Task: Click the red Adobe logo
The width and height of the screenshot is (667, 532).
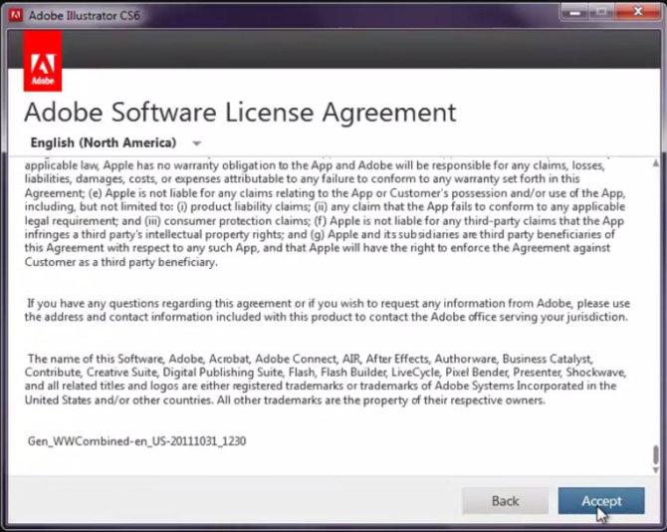Action: (x=43, y=61)
